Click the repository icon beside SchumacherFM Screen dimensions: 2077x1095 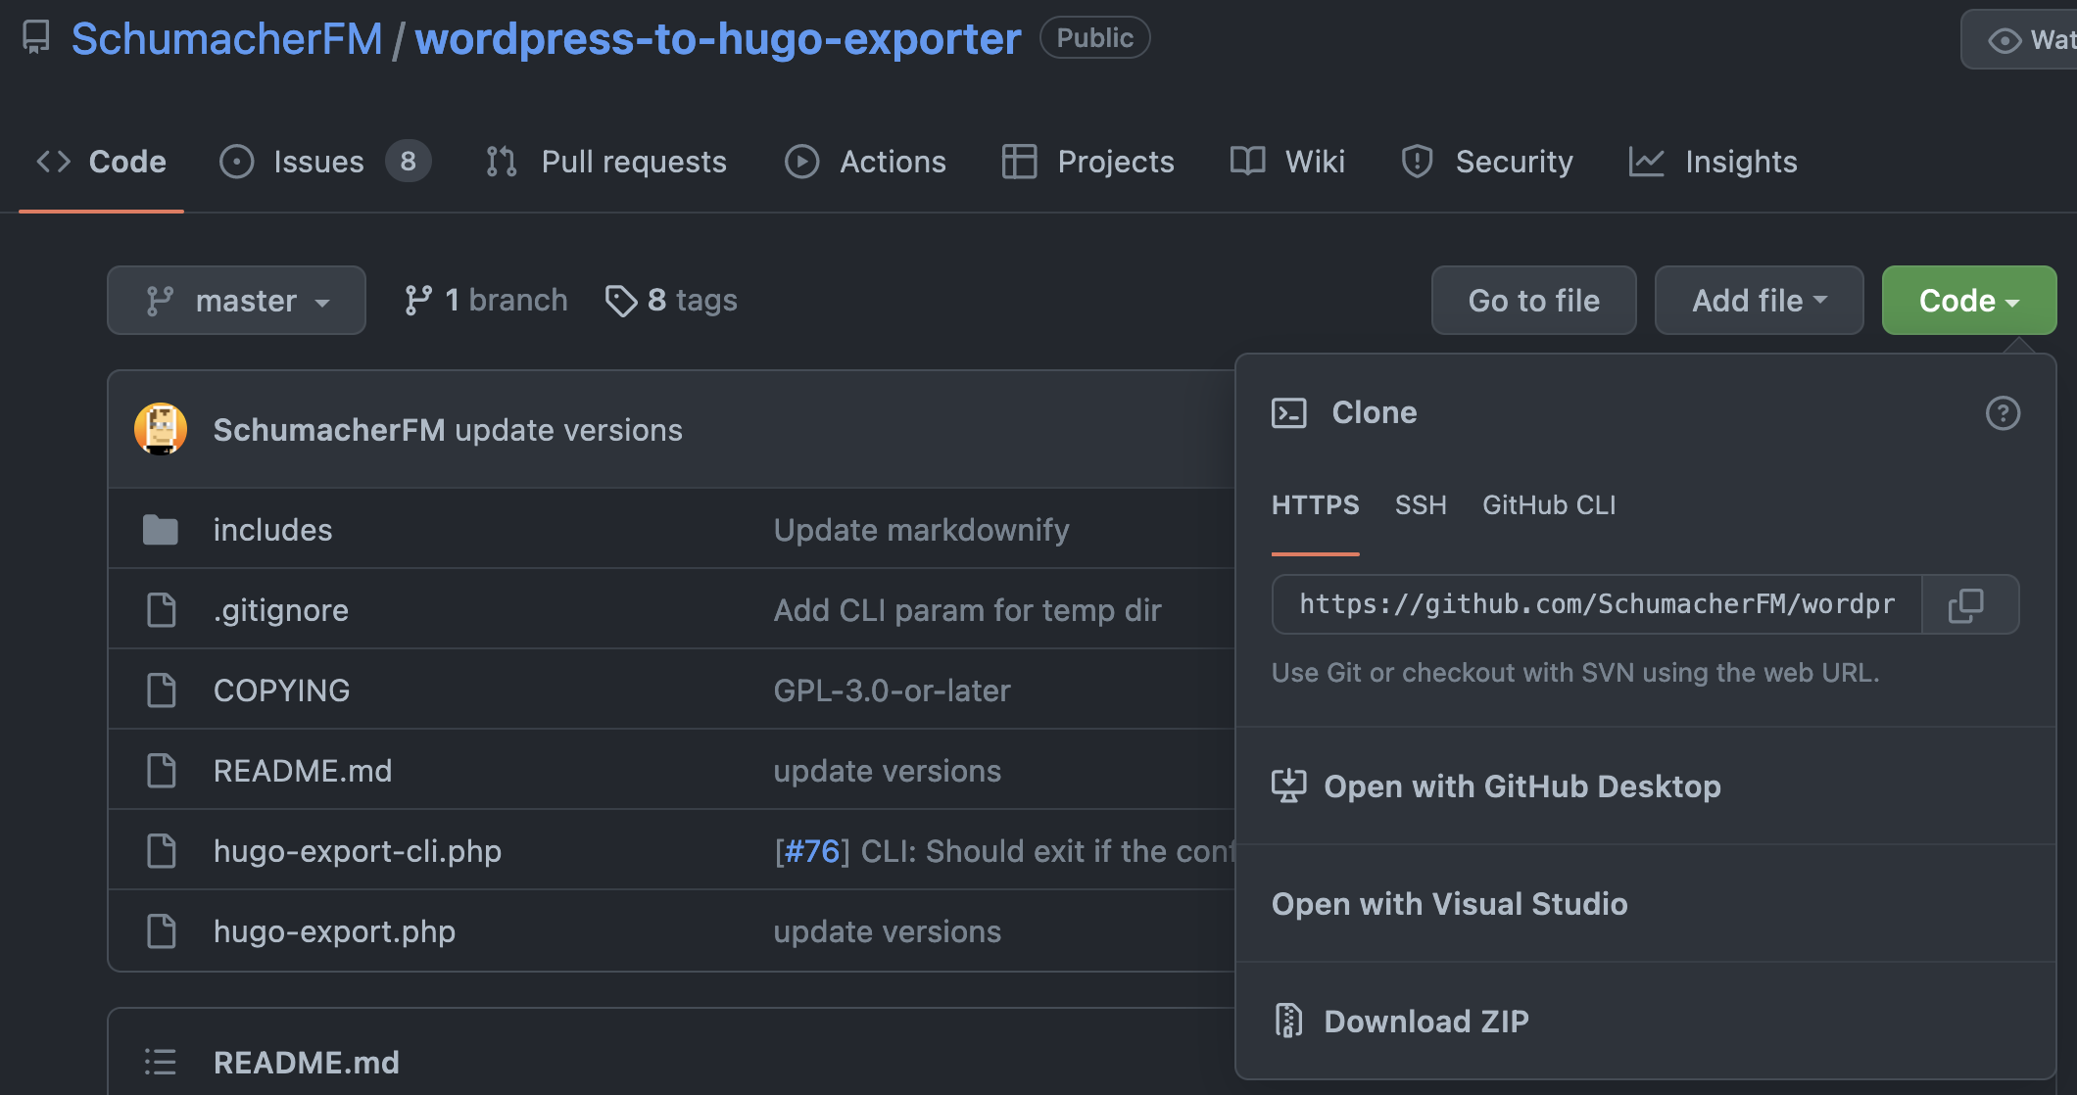(x=36, y=38)
